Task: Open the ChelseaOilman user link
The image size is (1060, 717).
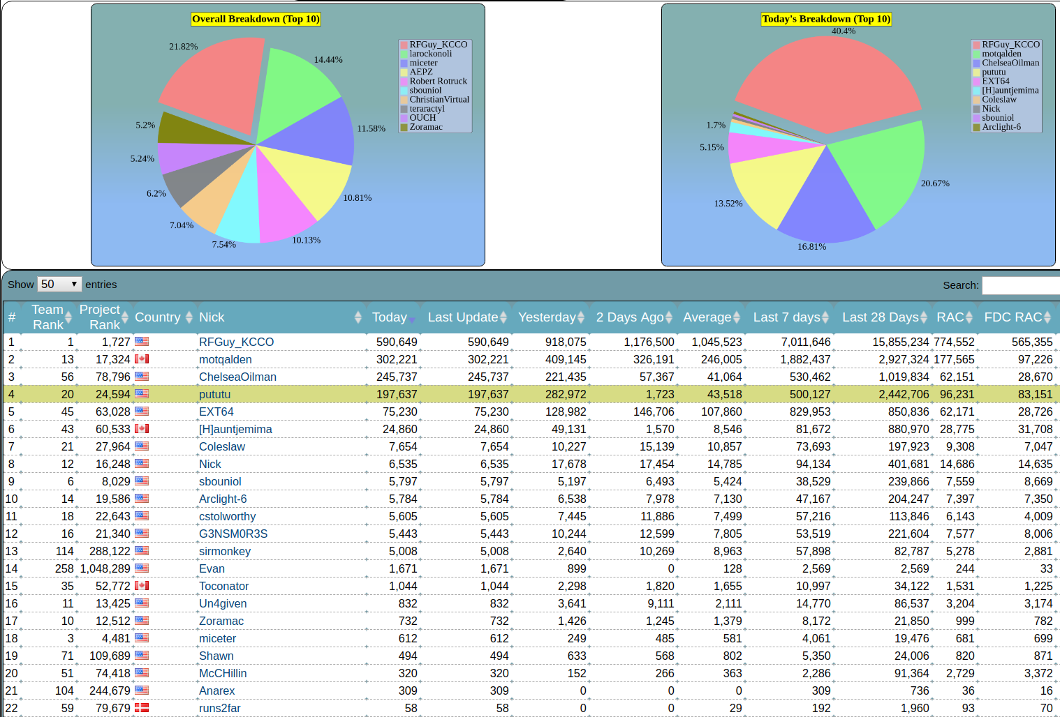Action: click(x=237, y=377)
